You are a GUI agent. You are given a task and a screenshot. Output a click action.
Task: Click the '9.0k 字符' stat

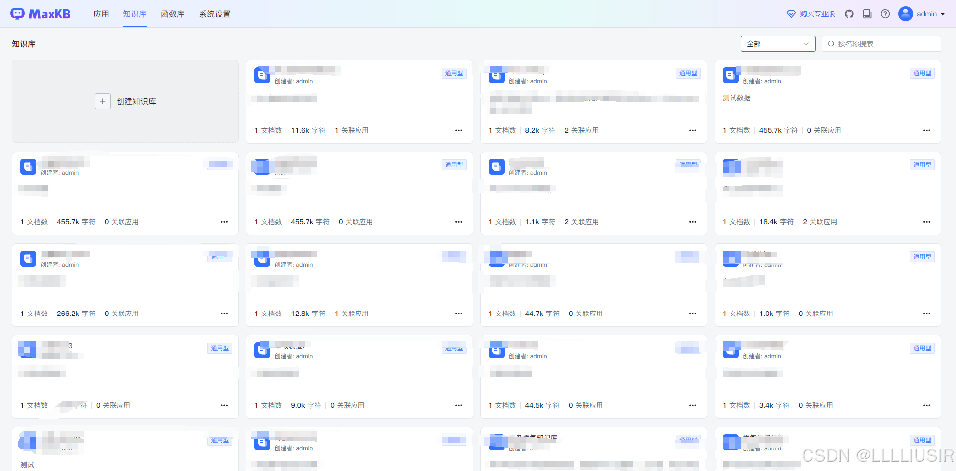[x=306, y=405]
